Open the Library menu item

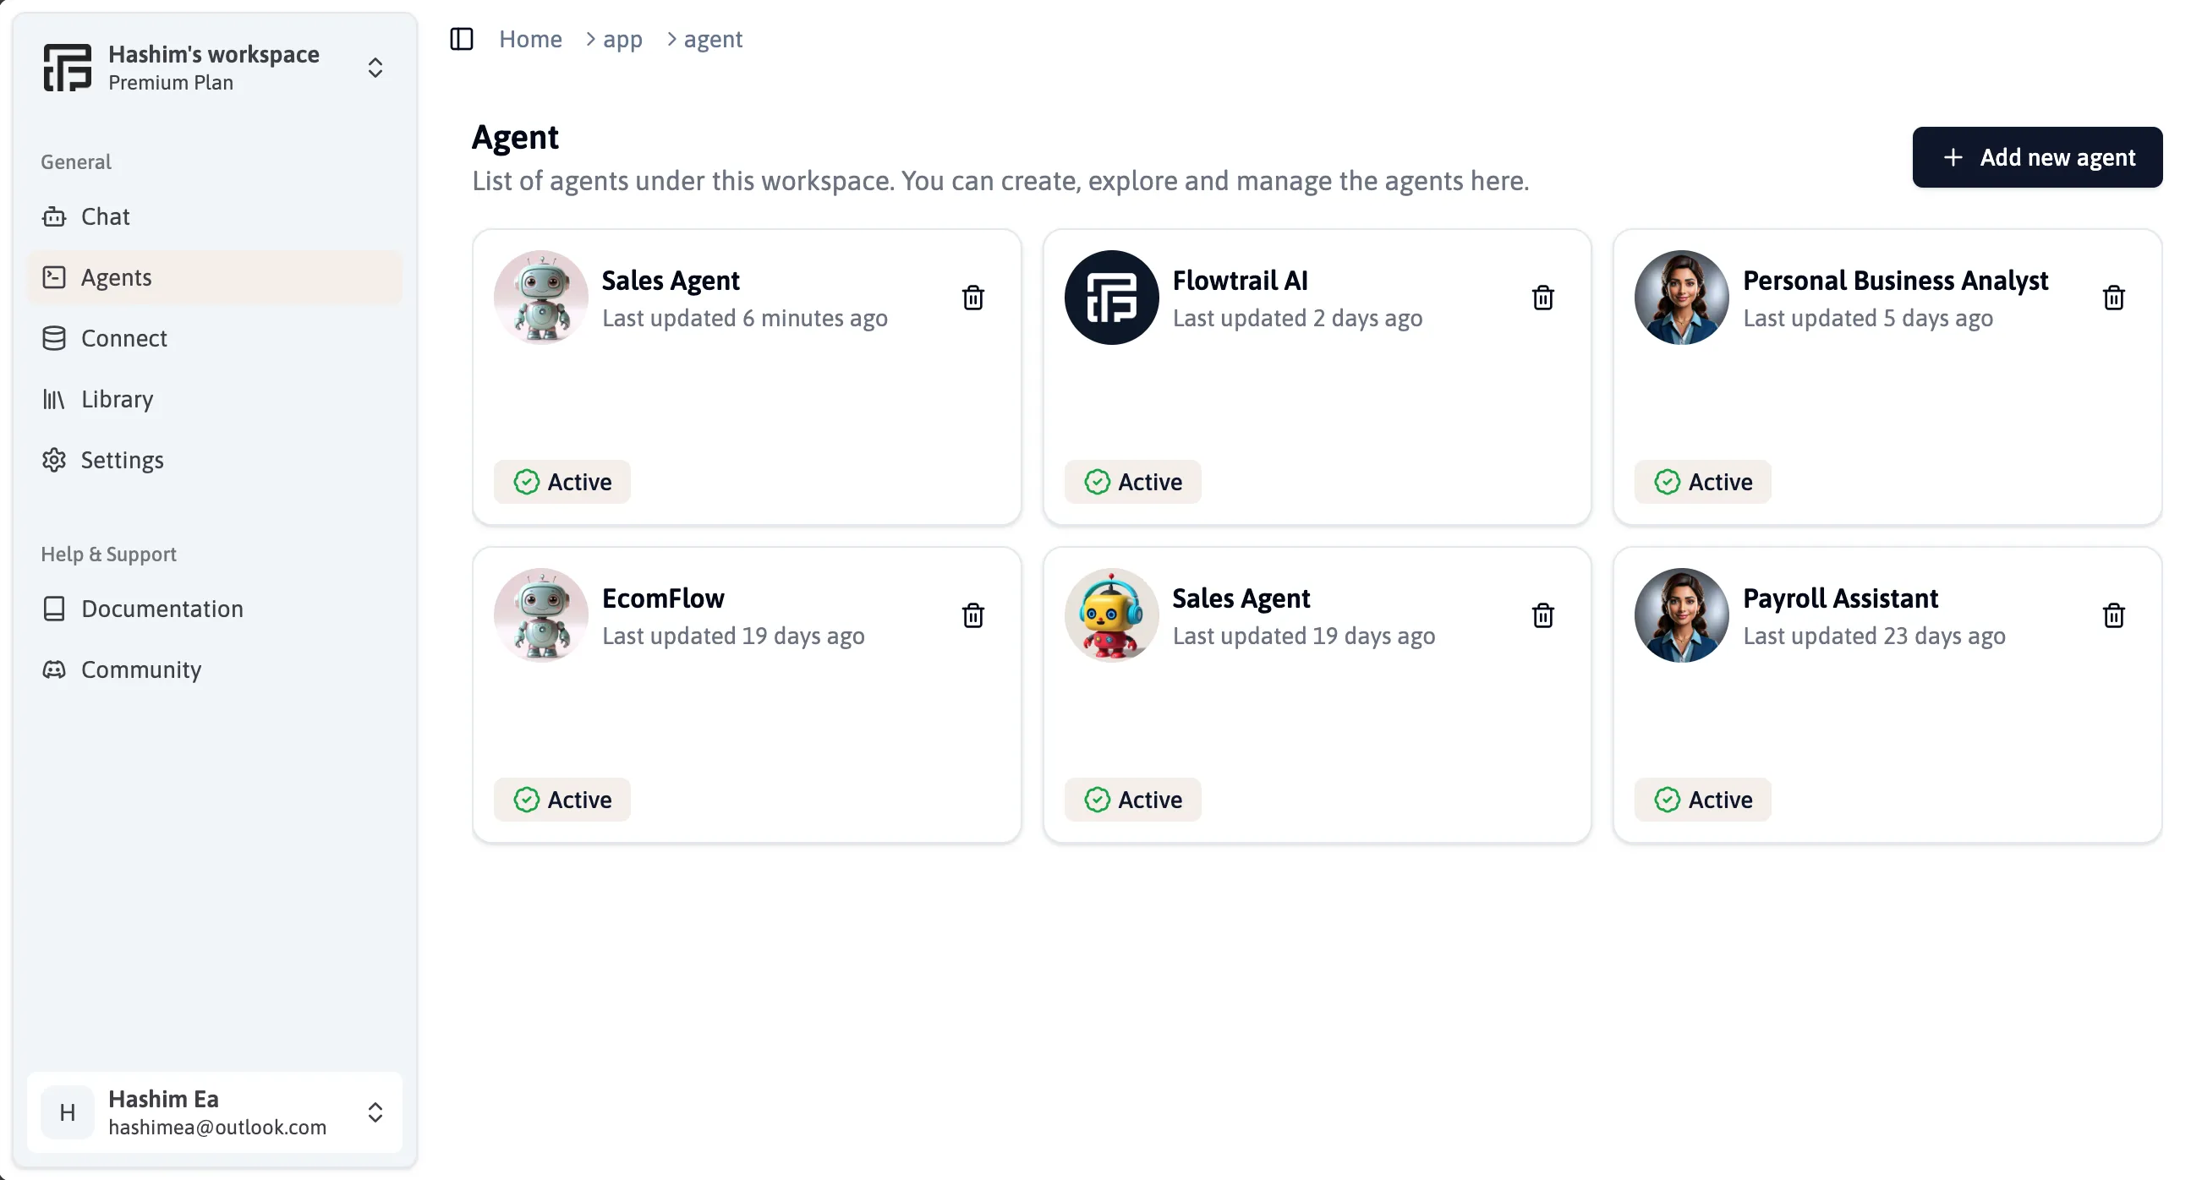(117, 397)
